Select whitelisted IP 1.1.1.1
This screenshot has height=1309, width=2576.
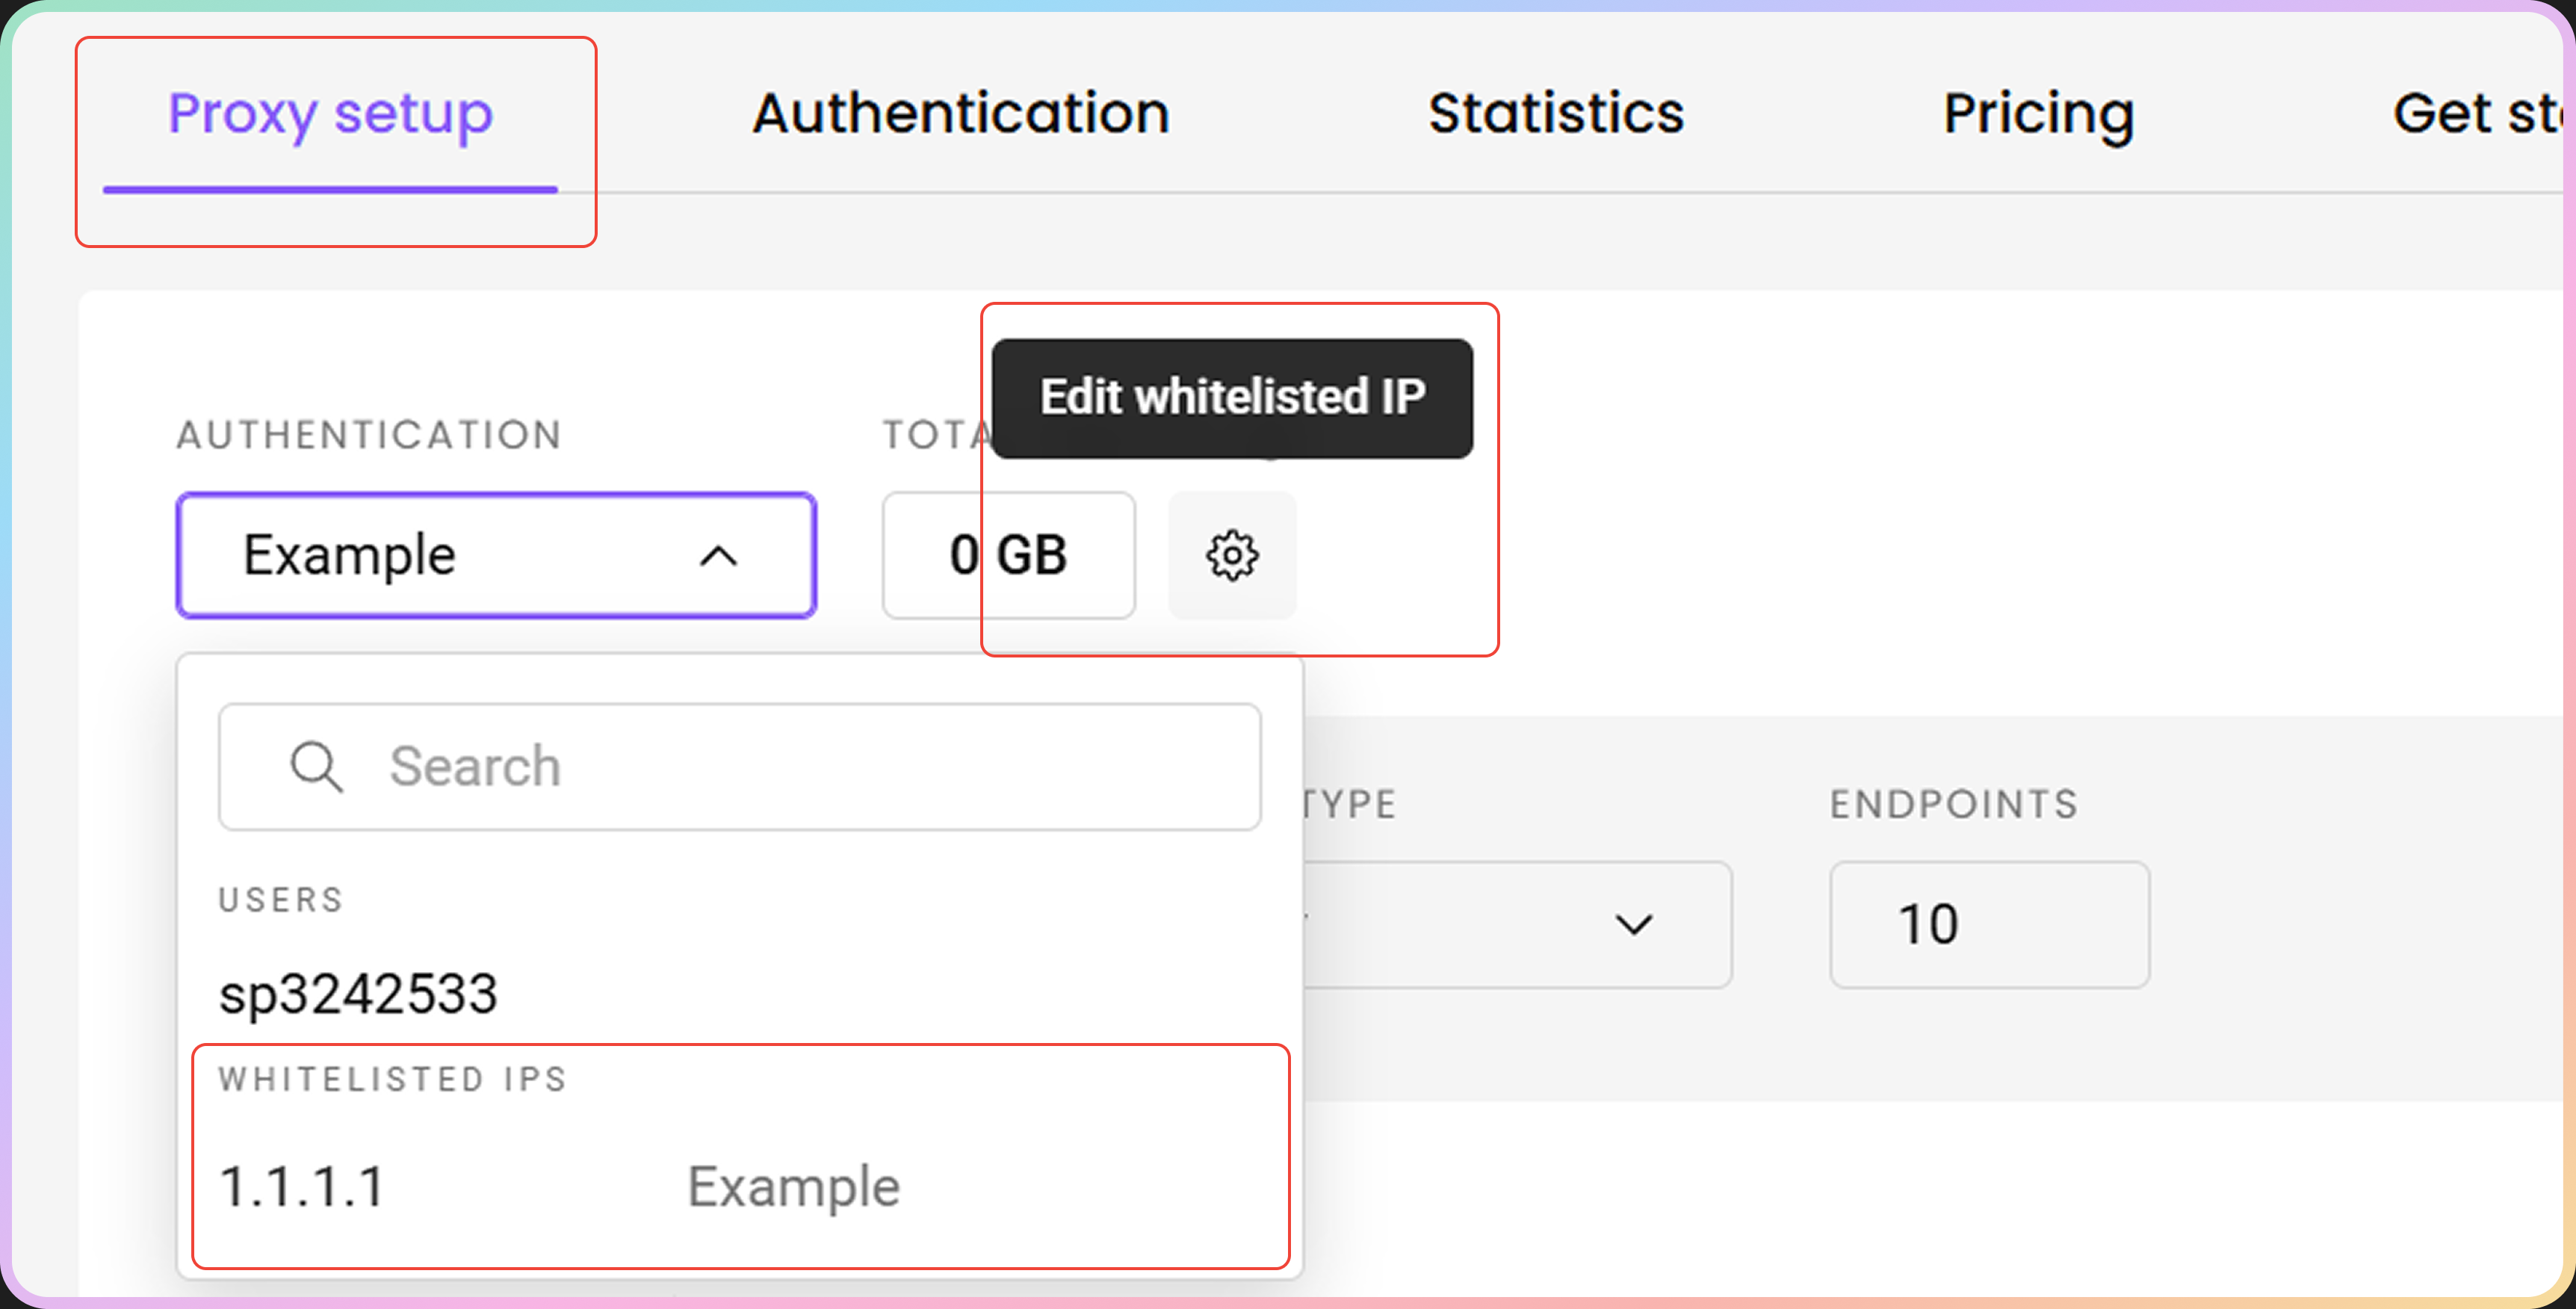(302, 1187)
